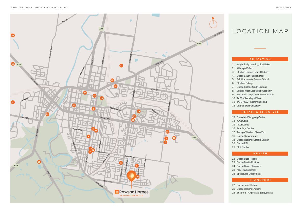Select marker 16 for Bunnings Dubbo
Image resolution: width=302 pixels, height=213 pixels.
tap(167, 132)
